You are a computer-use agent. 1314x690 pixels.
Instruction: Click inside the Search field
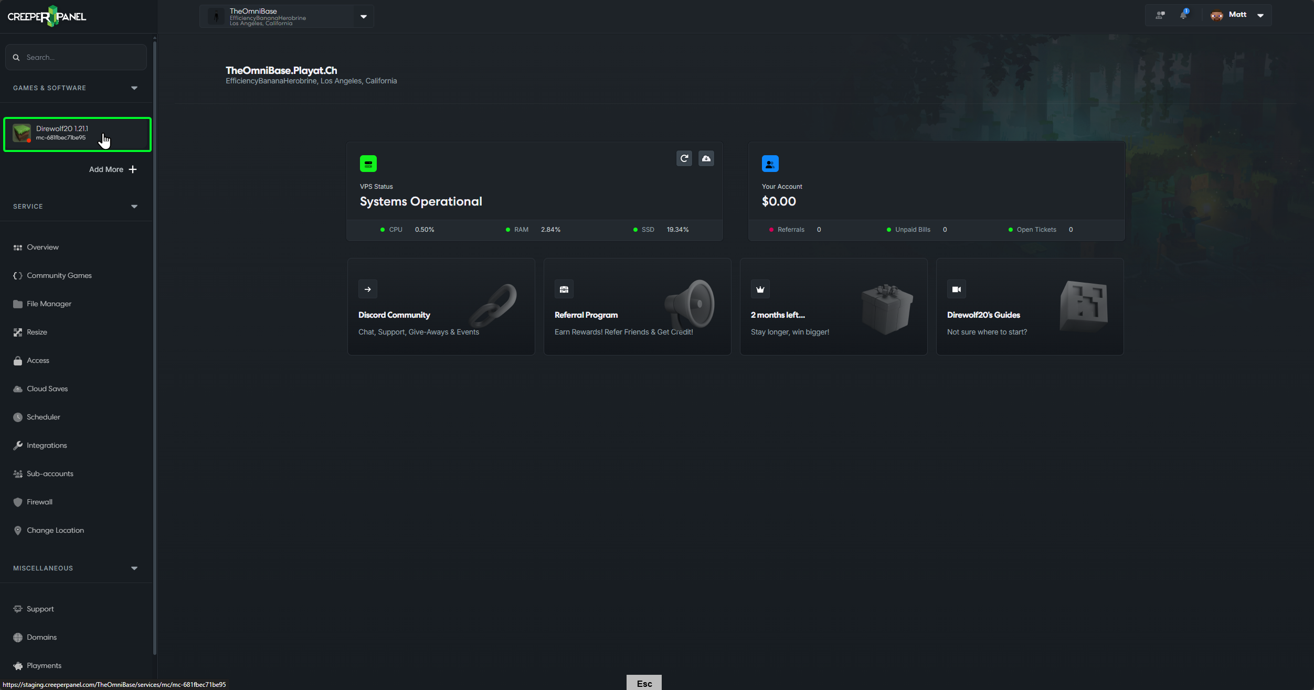point(76,57)
